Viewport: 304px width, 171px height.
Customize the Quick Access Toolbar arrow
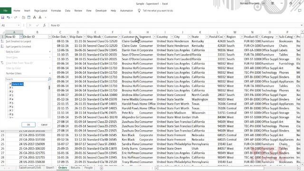click(x=46, y=18)
